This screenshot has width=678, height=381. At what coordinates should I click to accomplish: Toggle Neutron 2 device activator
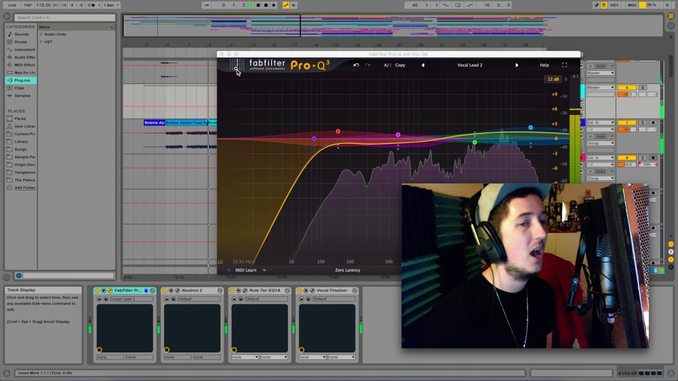[165, 291]
